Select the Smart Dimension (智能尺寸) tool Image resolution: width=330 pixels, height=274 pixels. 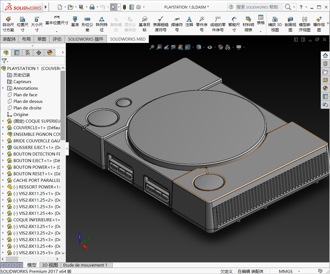pos(234,24)
